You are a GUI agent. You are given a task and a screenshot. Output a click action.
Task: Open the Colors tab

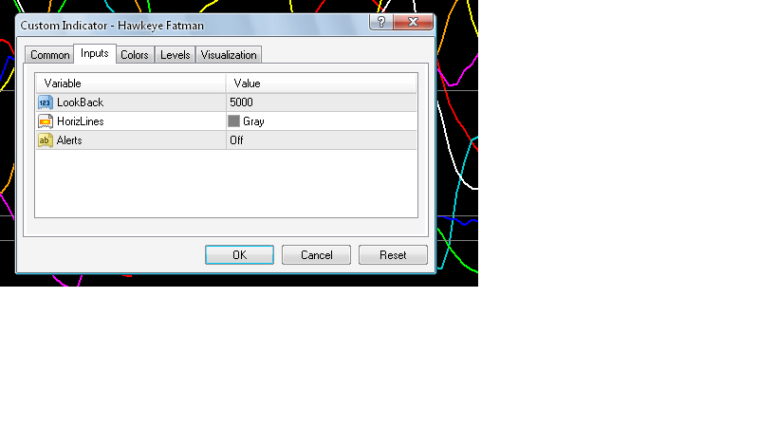[135, 55]
